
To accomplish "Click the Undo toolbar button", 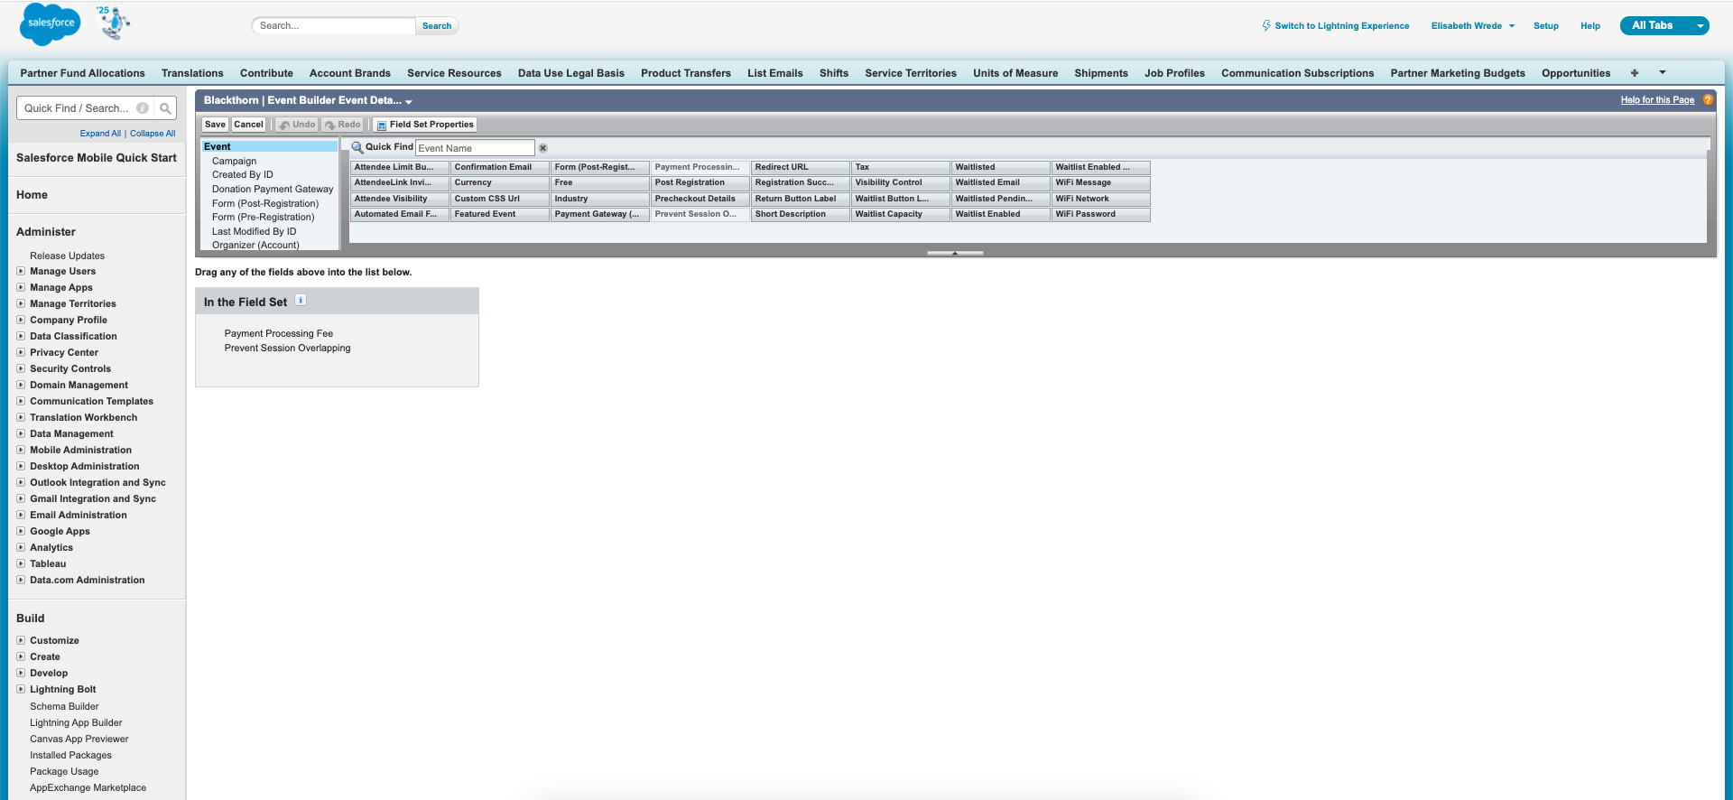I will pyautogui.click(x=297, y=125).
